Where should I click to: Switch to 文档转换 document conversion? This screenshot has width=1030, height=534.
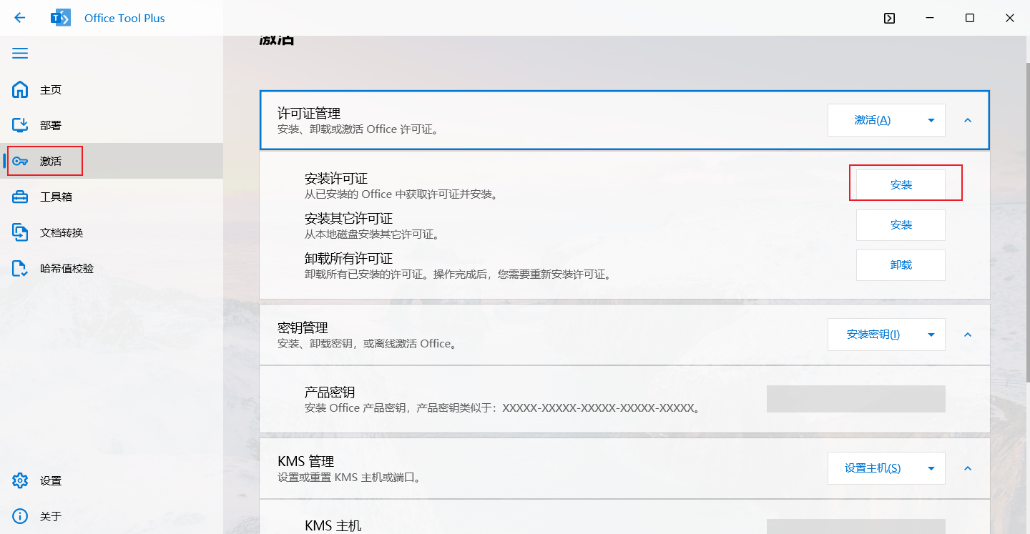(112, 232)
